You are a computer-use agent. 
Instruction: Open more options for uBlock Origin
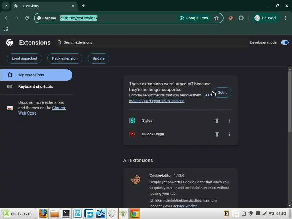pos(230,134)
